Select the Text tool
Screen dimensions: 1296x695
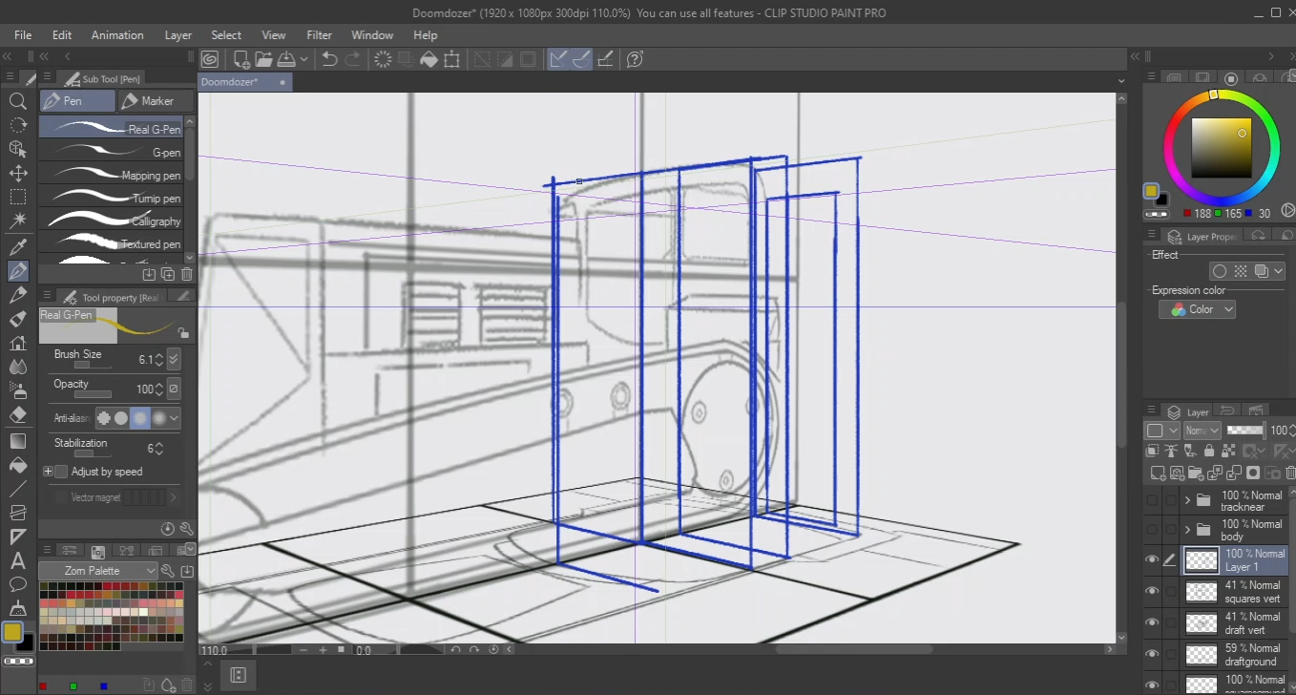pyautogui.click(x=17, y=561)
